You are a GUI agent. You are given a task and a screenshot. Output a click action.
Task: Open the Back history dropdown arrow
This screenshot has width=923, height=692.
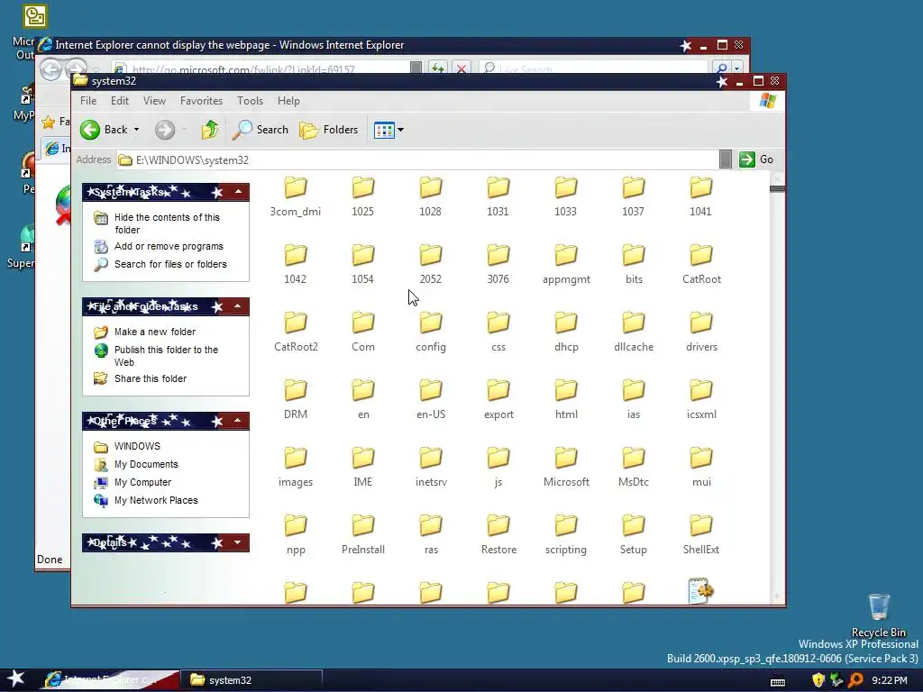137,130
